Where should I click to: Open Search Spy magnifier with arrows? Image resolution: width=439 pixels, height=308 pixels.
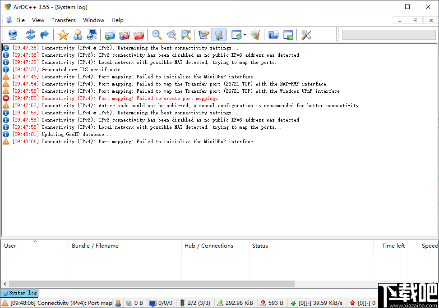[186, 35]
